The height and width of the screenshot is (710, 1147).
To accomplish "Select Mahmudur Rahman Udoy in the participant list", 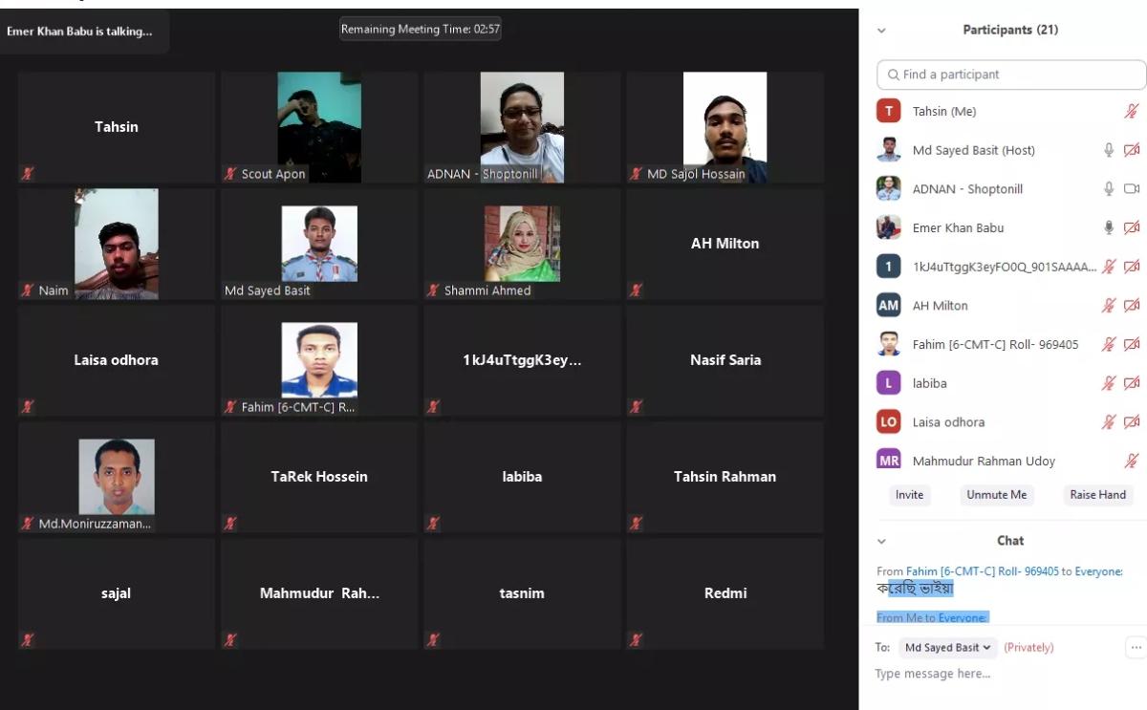I will pos(983,461).
